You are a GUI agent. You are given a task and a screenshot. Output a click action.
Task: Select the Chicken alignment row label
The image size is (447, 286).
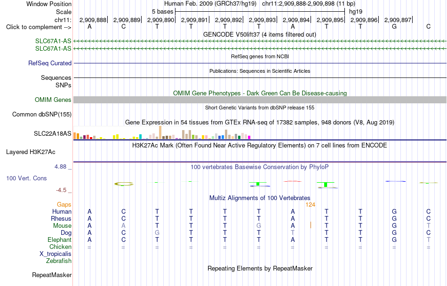click(x=60, y=247)
